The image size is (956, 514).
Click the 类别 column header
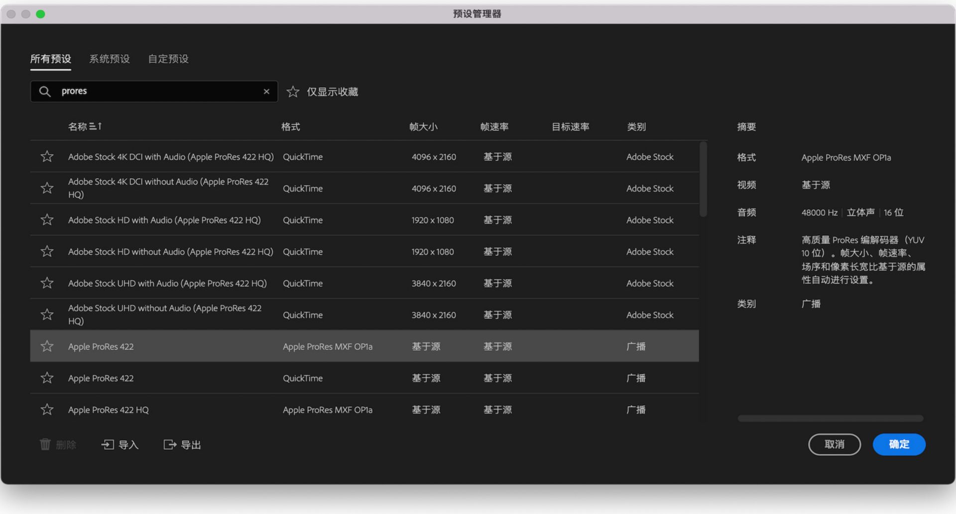pyautogui.click(x=637, y=127)
